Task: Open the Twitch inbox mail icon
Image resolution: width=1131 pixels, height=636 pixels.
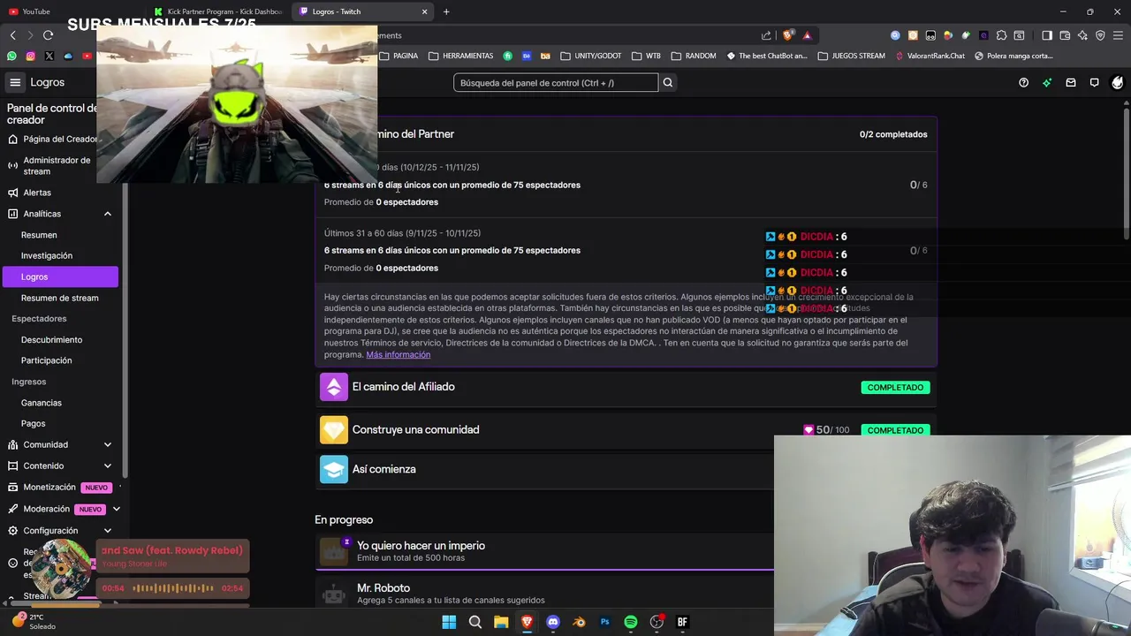Action: [x=1071, y=82]
